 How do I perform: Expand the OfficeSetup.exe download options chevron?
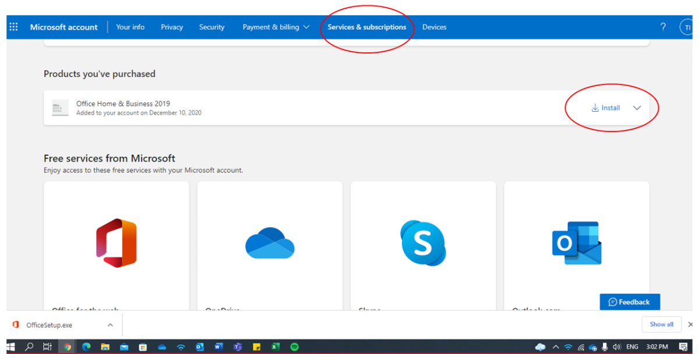[110, 324]
